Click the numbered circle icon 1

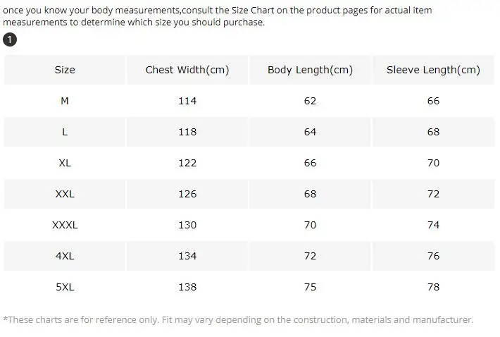[x=10, y=39]
